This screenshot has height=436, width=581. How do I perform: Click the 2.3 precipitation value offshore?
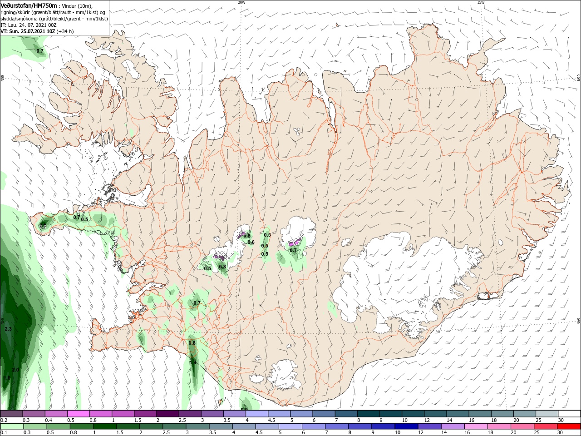(x=8, y=329)
